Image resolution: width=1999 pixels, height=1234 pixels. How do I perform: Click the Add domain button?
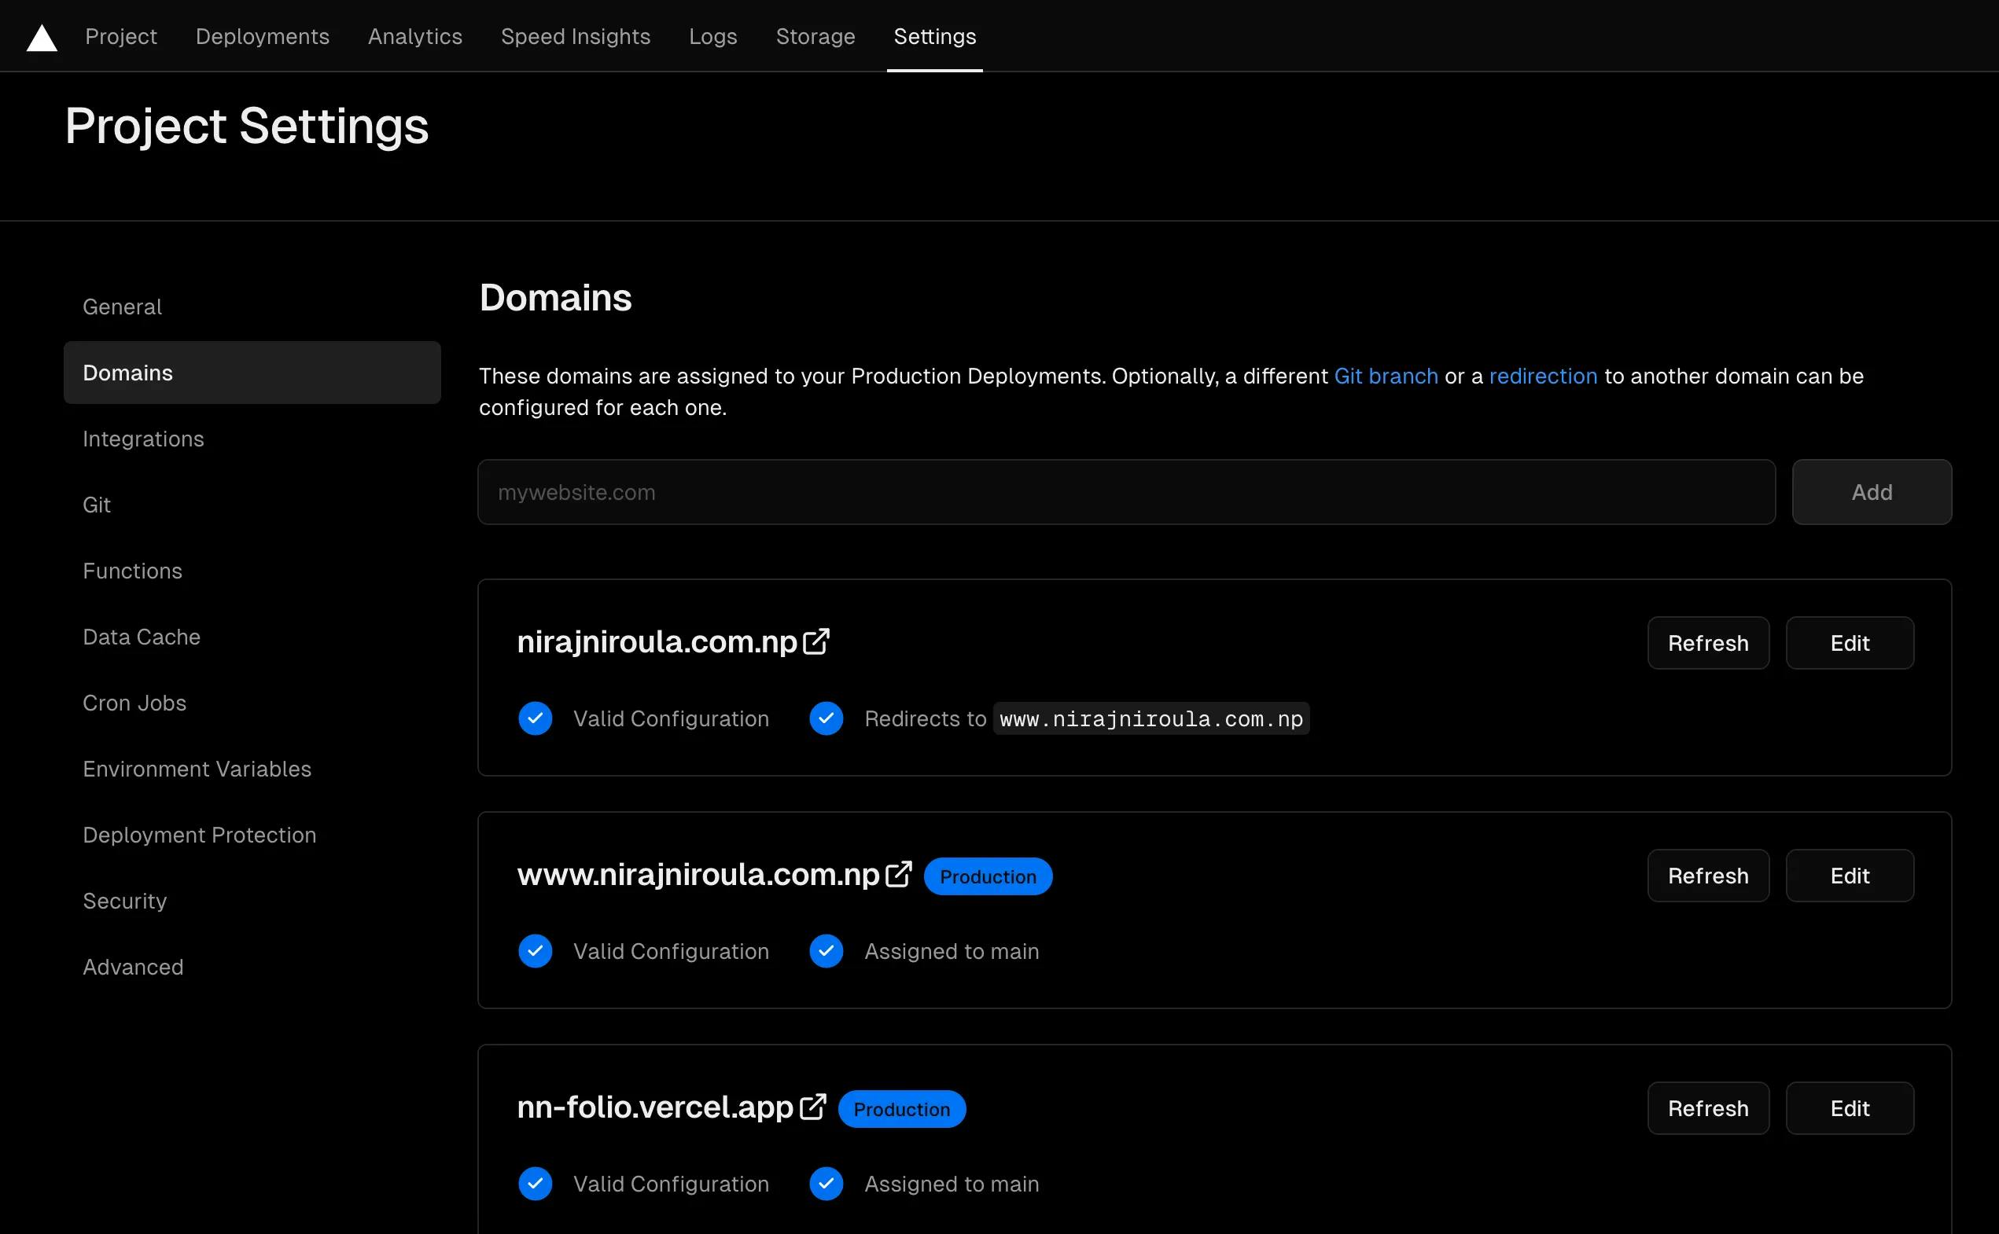click(x=1871, y=492)
